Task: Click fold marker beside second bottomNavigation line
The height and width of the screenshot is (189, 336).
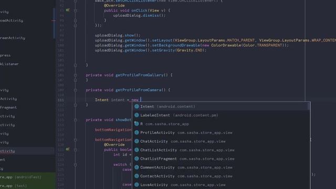Action: coord(75,140)
